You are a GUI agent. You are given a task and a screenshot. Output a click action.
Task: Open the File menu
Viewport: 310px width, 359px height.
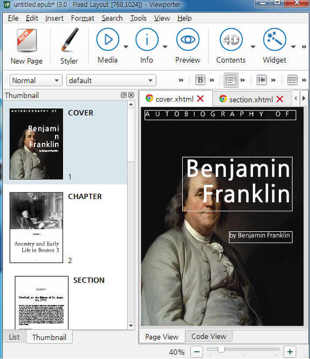point(13,18)
